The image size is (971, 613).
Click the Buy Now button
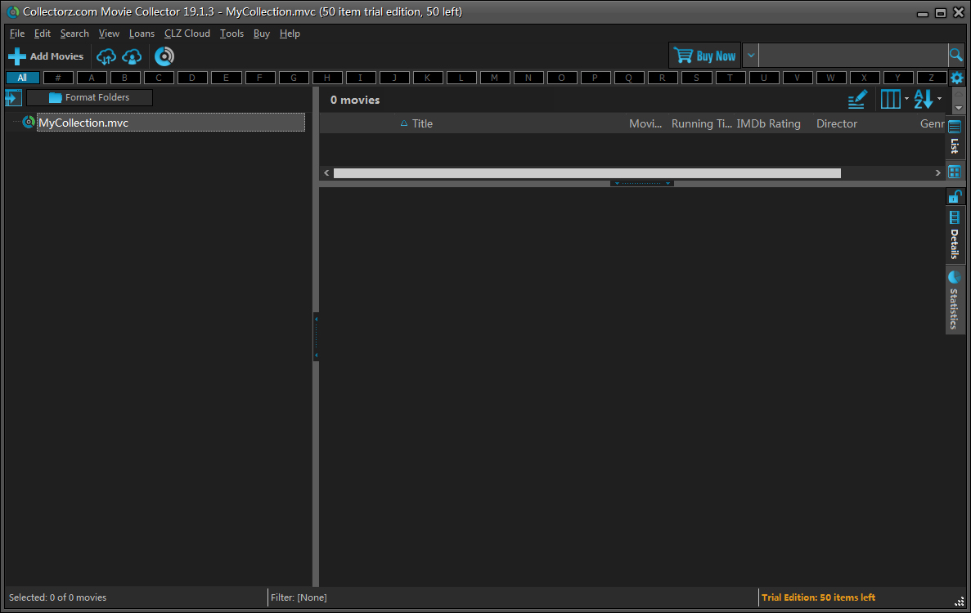click(704, 56)
